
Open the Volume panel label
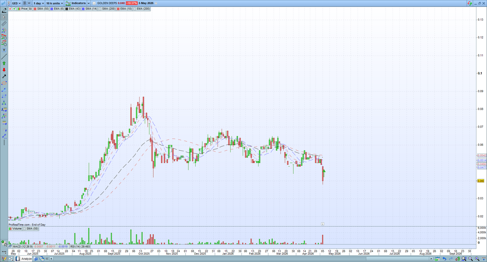coord(15,229)
